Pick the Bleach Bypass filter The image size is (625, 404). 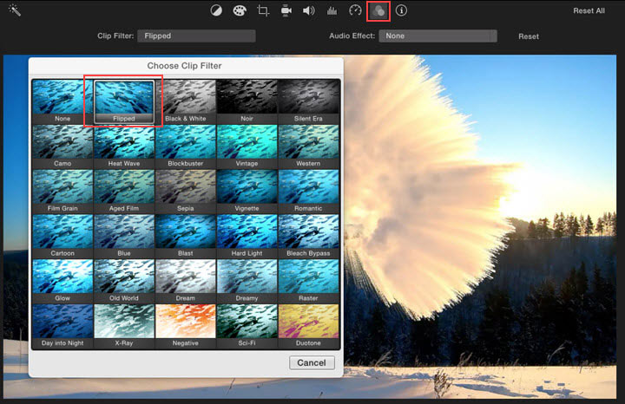(x=308, y=237)
